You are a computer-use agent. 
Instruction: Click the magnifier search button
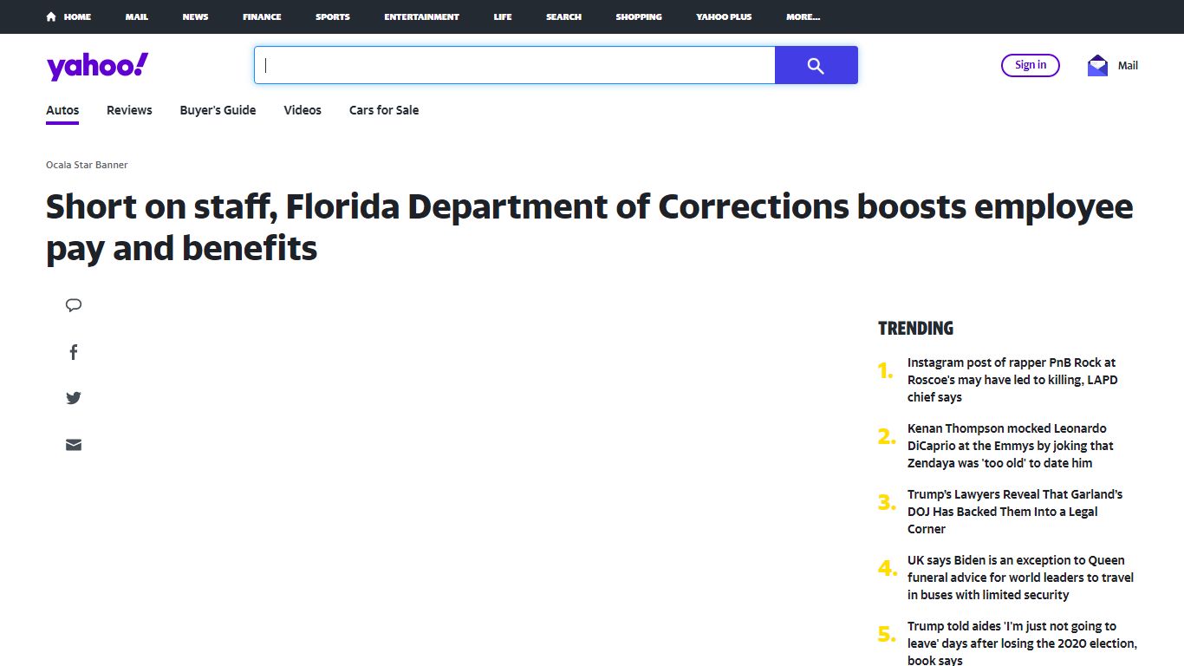pyautogui.click(x=816, y=65)
